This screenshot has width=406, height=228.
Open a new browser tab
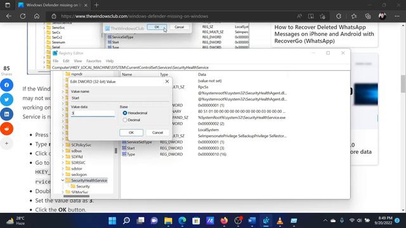pyautogui.click(x=96, y=5)
